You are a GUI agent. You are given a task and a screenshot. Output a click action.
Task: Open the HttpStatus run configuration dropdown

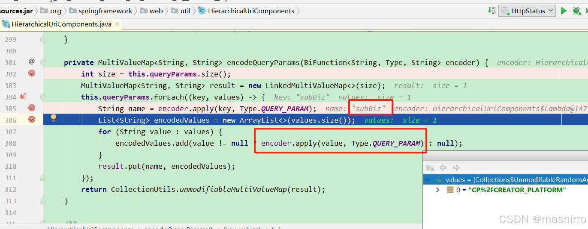click(x=527, y=11)
